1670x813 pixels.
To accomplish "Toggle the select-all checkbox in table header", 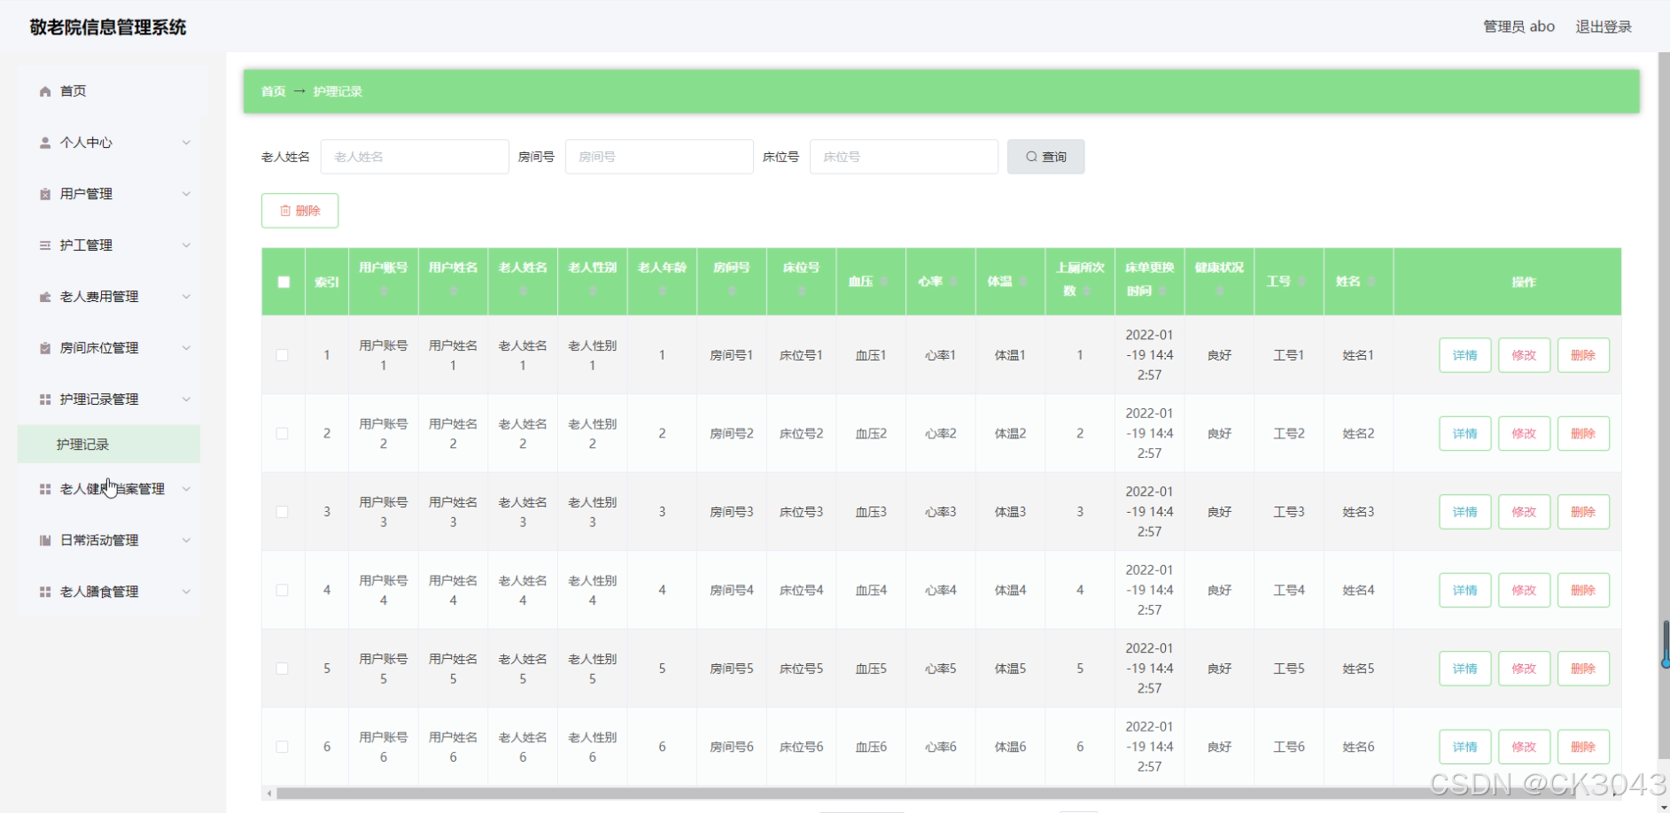I will tap(284, 282).
